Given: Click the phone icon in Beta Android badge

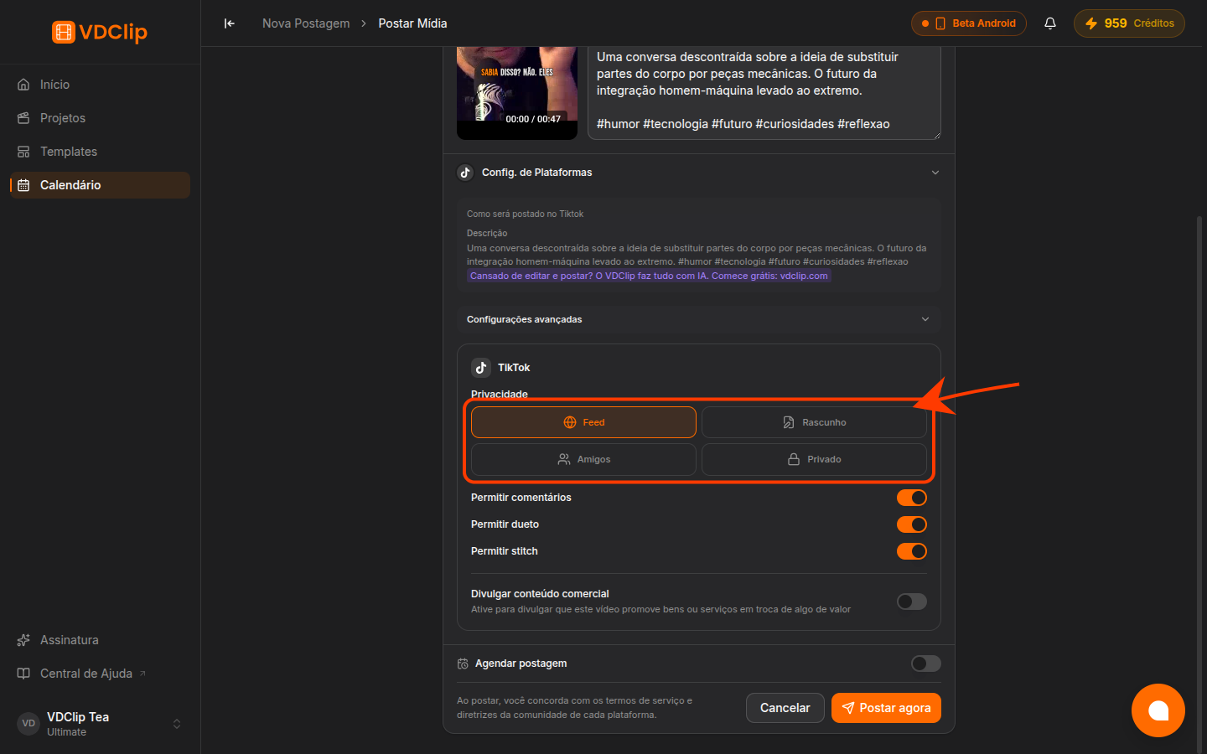Looking at the screenshot, I should [940, 23].
